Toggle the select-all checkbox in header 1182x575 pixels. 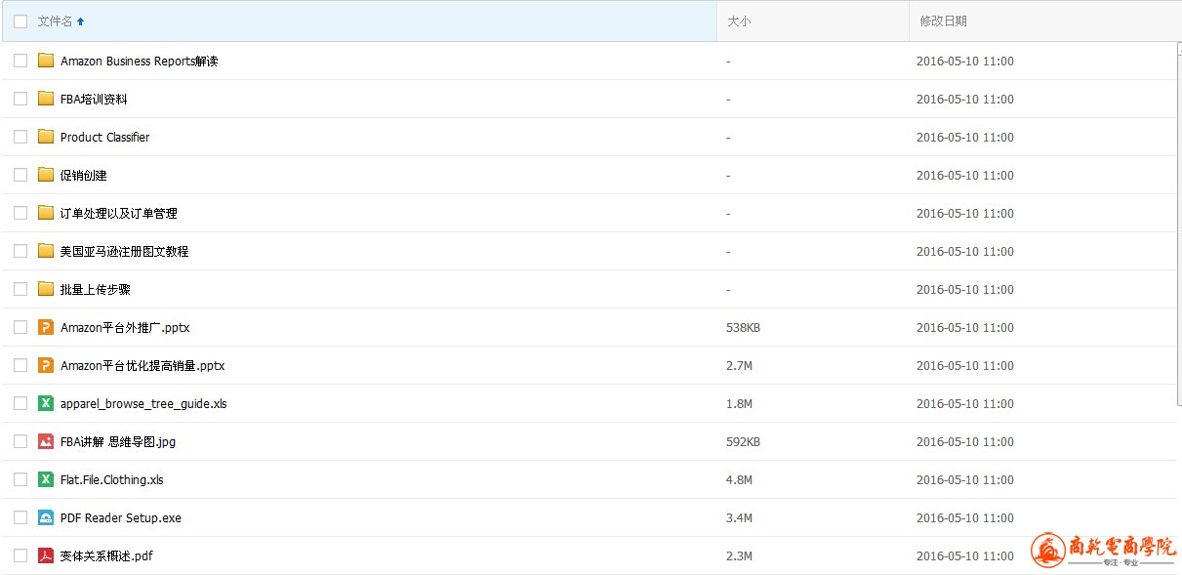[x=20, y=21]
